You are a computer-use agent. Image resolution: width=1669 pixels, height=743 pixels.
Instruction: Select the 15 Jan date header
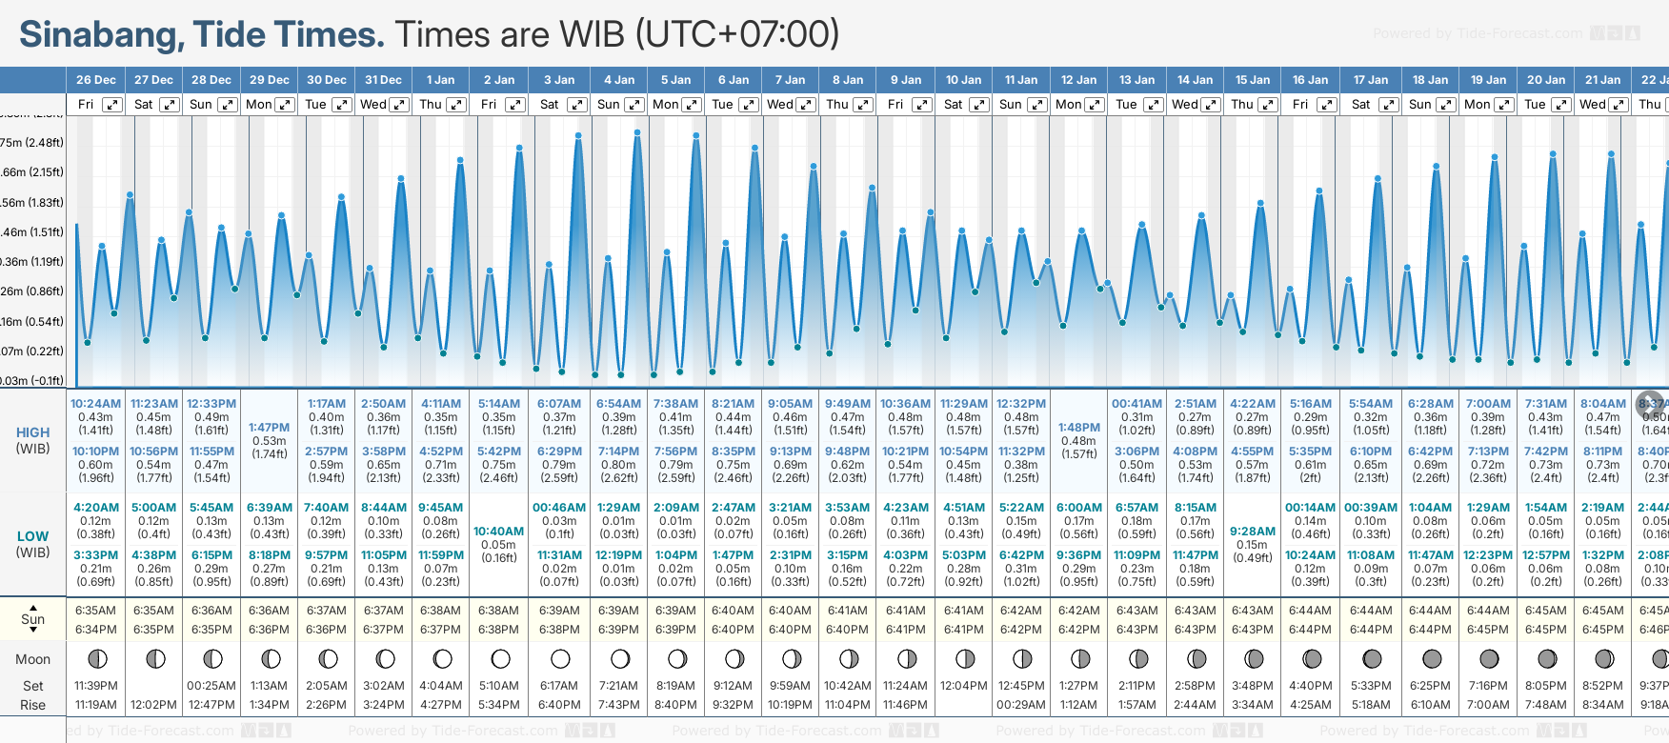click(1252, 80)
